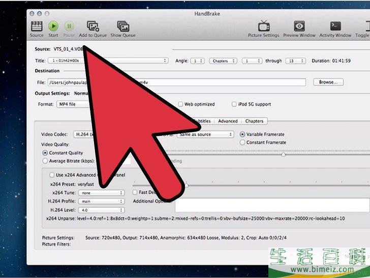Switch to the Subtitles tab
The height and width of the screenshot is (278, 370).
click(203, 121)
